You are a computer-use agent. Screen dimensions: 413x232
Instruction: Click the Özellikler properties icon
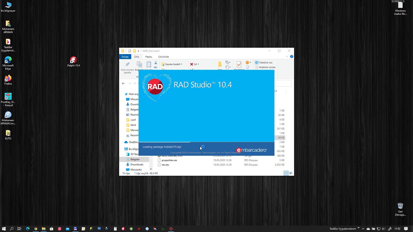point(239,64)
